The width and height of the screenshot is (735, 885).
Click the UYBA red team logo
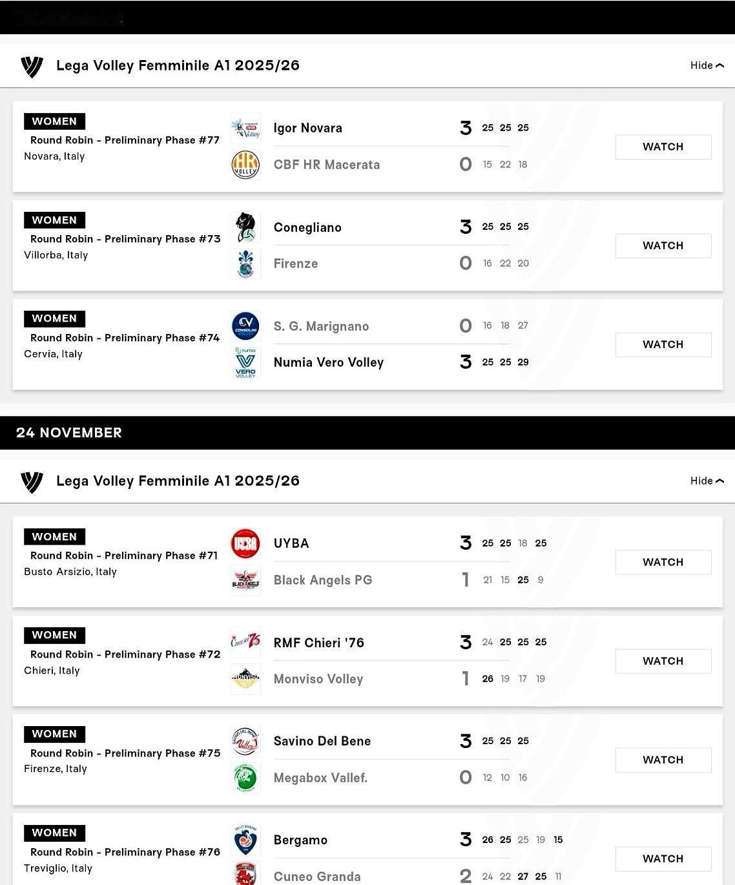[245, 543]
